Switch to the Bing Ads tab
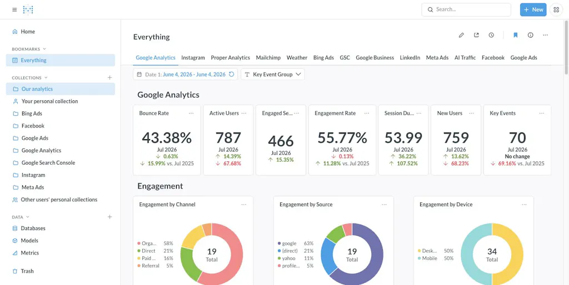This screenshot has height=285, width=569. [324, 58]
